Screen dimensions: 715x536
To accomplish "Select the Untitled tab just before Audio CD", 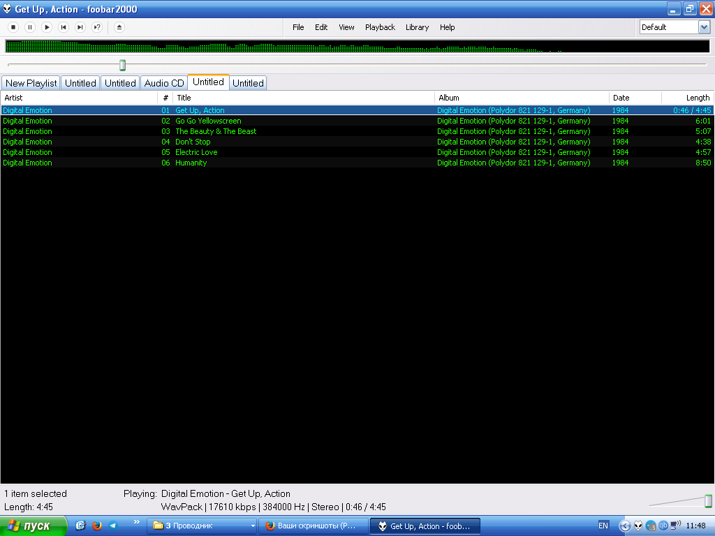I will [120, 83].
